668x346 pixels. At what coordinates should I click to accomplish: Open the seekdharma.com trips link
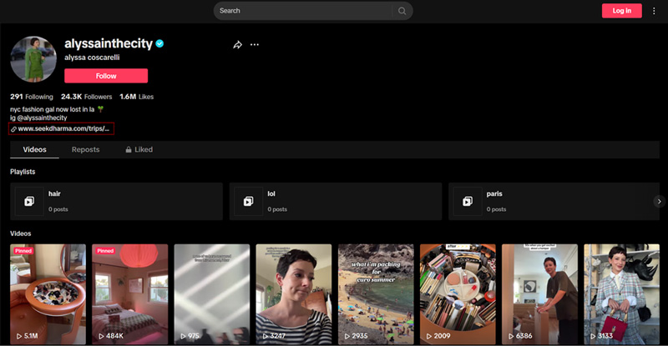click(63, 128)
